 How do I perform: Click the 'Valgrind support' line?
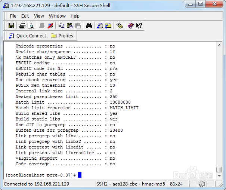tap(65, 159)
